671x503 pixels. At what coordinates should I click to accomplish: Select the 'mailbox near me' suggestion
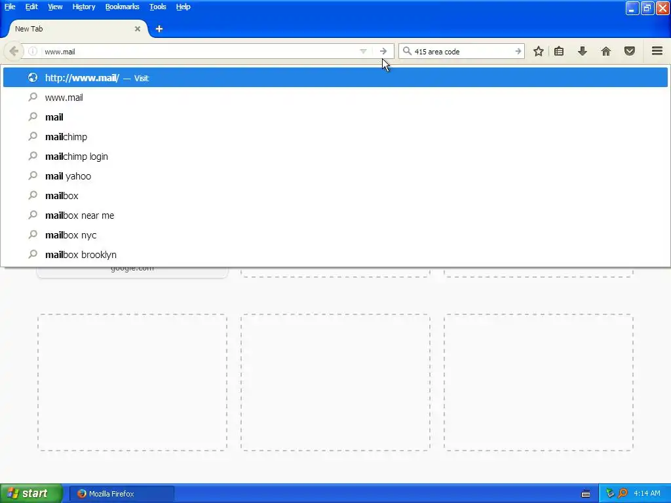tap(335, 215)
